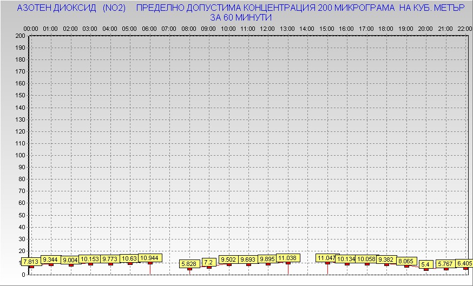473x286 pixels.
Task: Select the 8.065 value label
Action: [x=406, y=261]
